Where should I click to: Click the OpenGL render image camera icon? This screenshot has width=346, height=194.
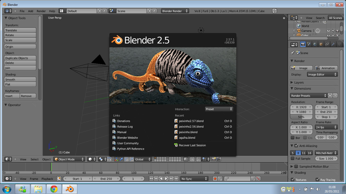tap(214, 159)
